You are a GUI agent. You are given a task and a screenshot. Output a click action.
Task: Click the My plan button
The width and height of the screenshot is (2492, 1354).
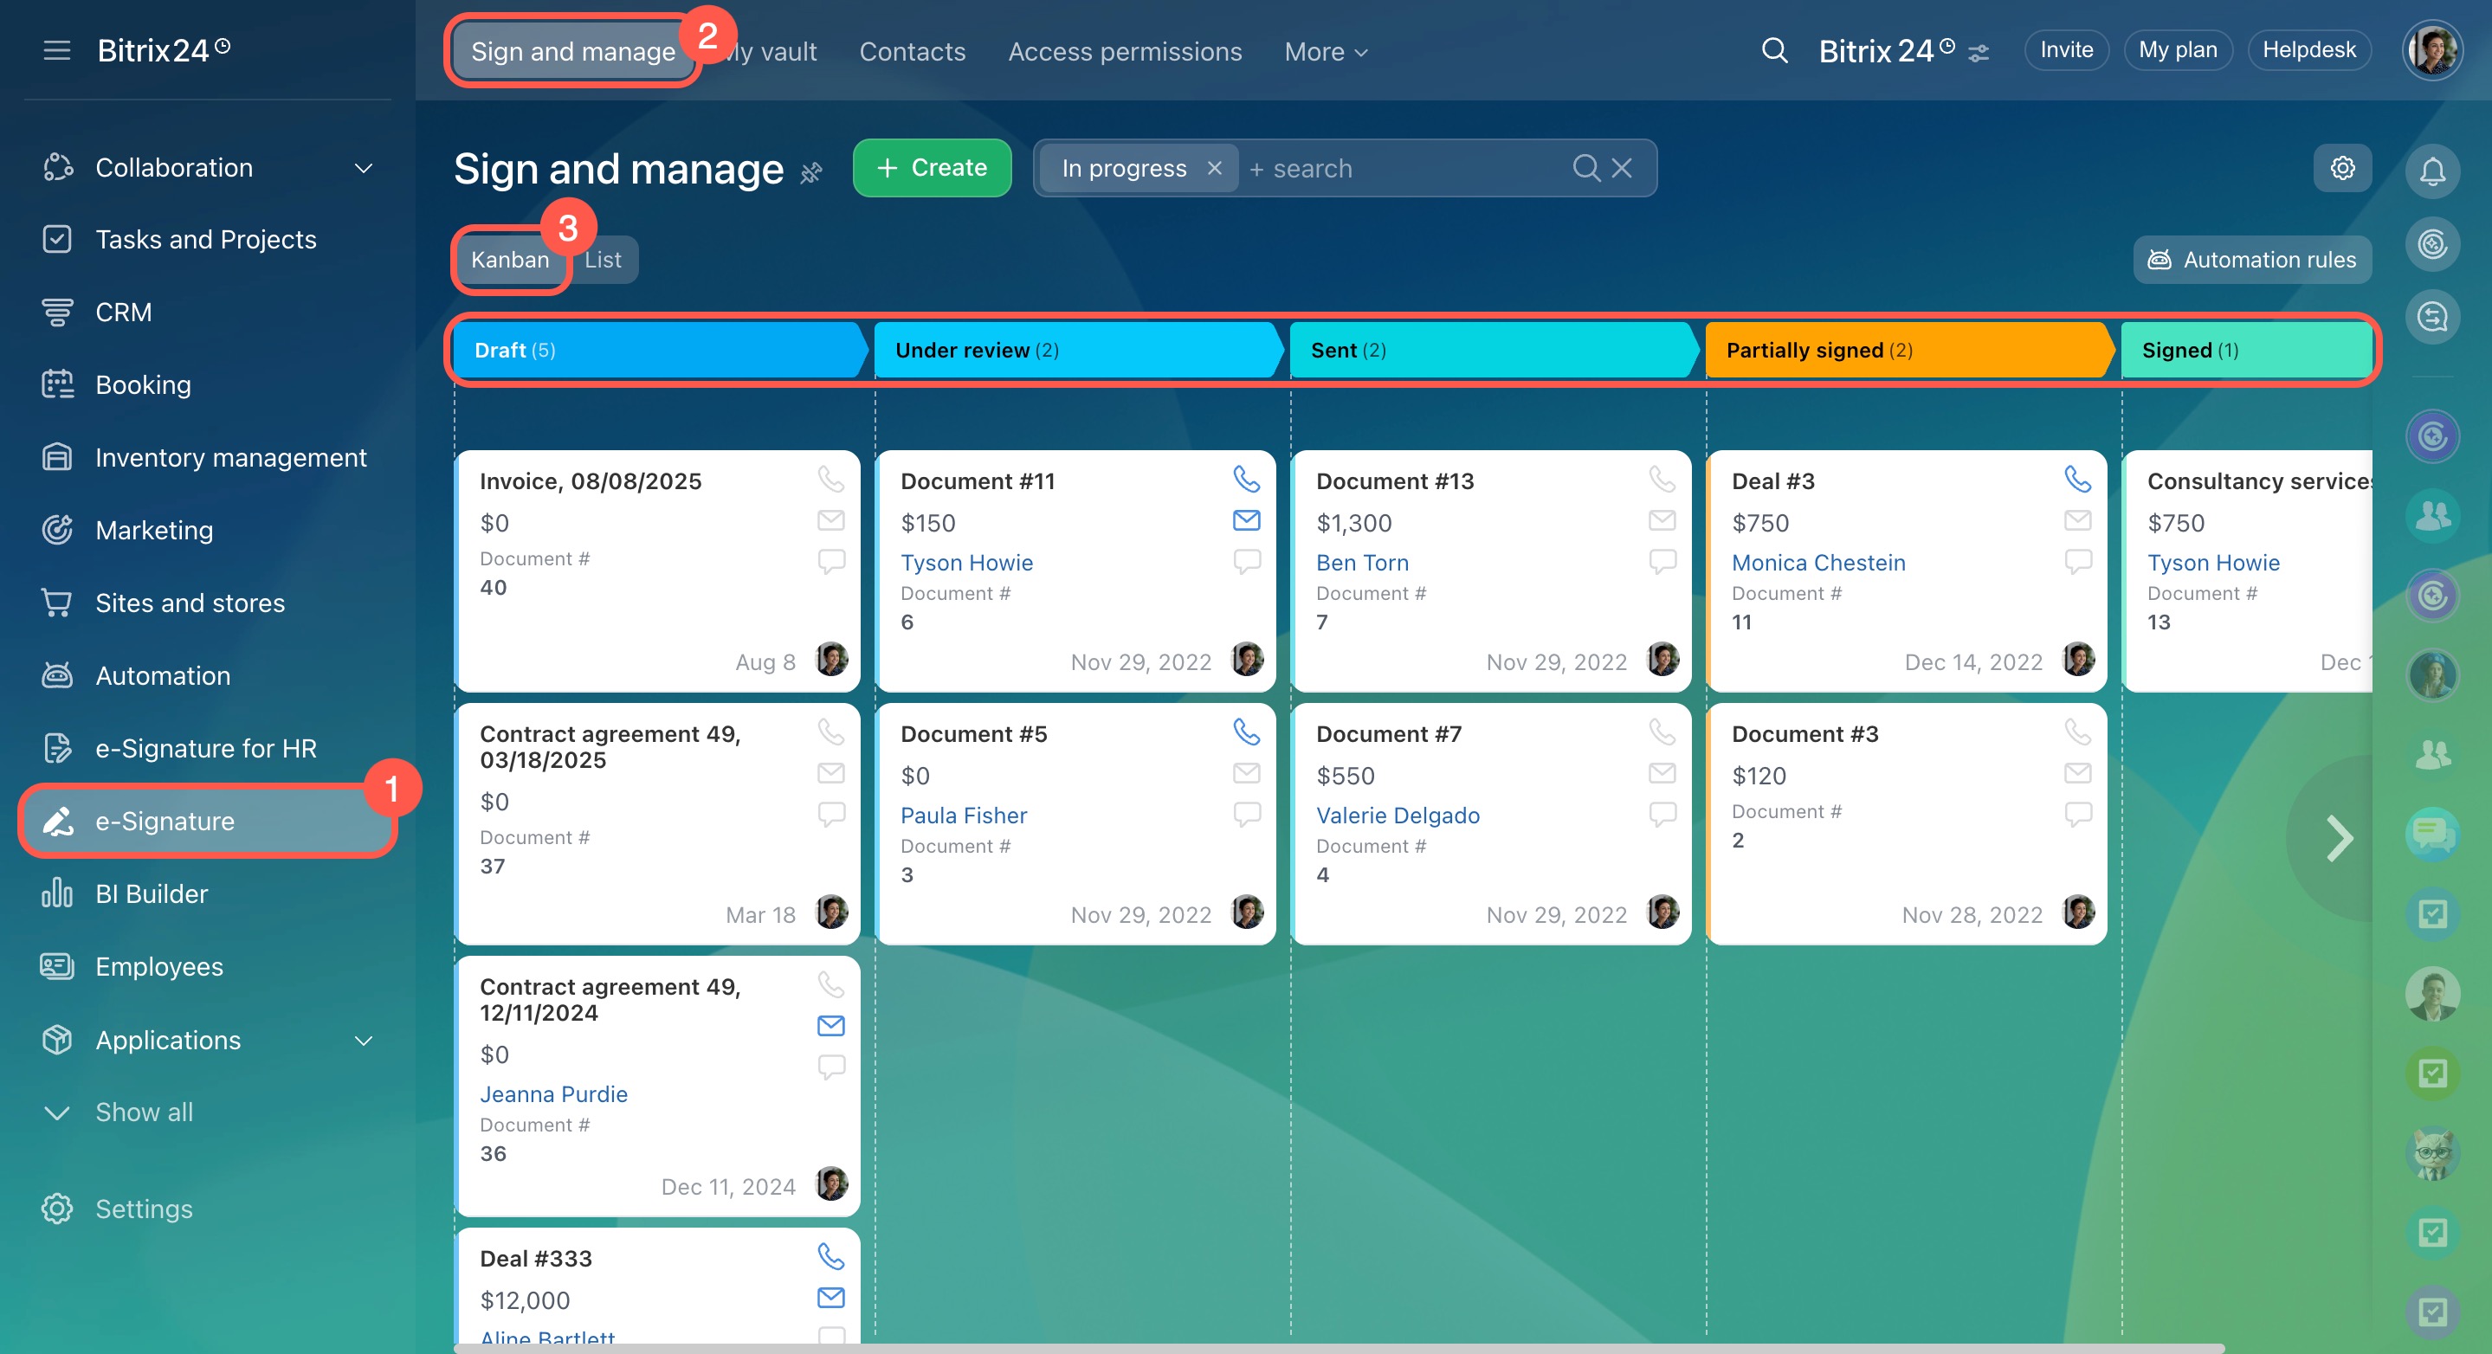[2178, 50]
